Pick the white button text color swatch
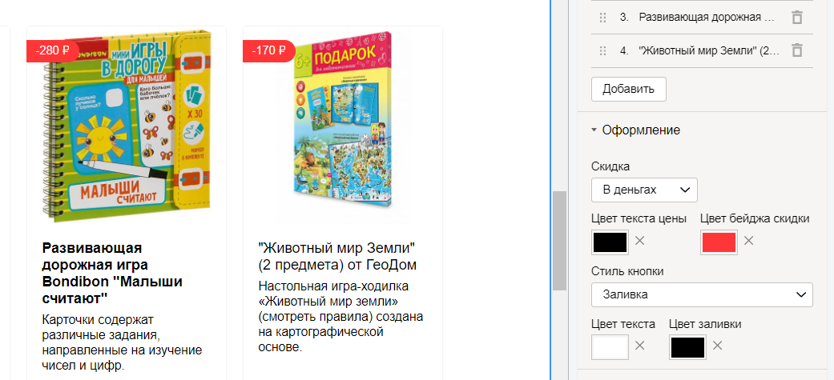Screen dimensions: 834x380 point(610,347)
